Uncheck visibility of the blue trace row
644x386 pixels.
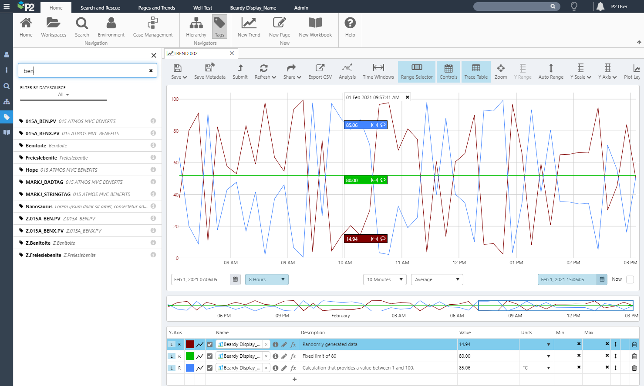pyautogui.click(x=209, y=368)
